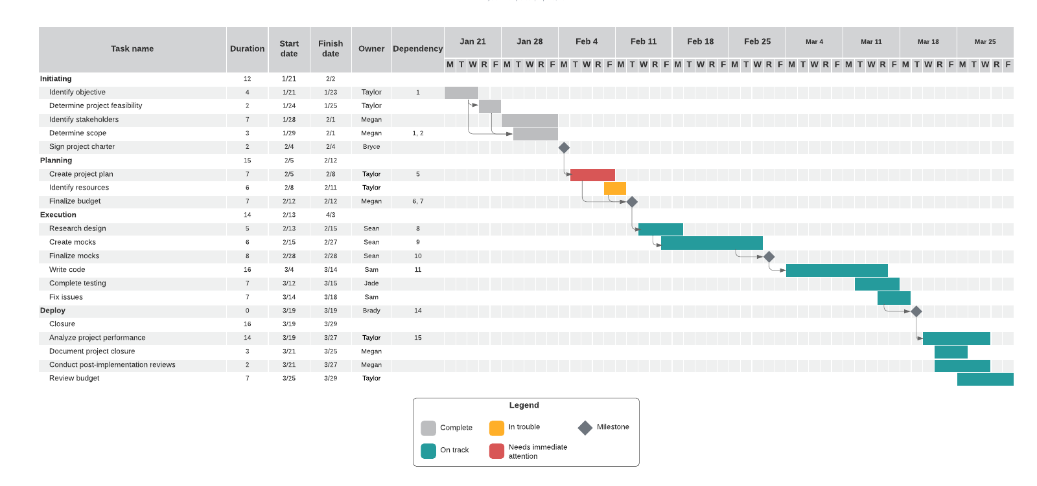Select the teal Create mocks bar

[712, 243]
